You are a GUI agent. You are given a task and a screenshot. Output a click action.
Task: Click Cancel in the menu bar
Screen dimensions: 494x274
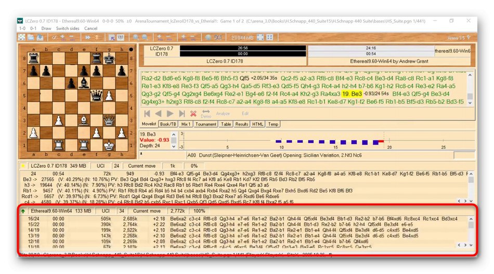point(90,29)
